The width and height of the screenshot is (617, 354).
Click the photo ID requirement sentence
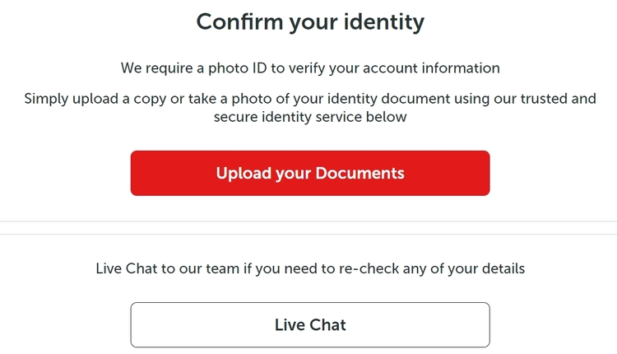[310, 68]
